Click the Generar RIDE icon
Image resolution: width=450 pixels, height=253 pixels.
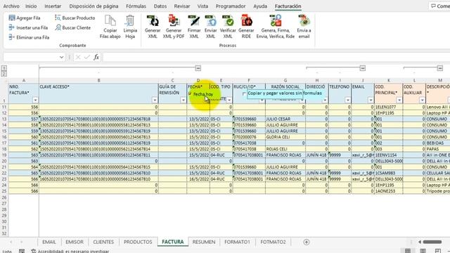[x=246, y=20]
